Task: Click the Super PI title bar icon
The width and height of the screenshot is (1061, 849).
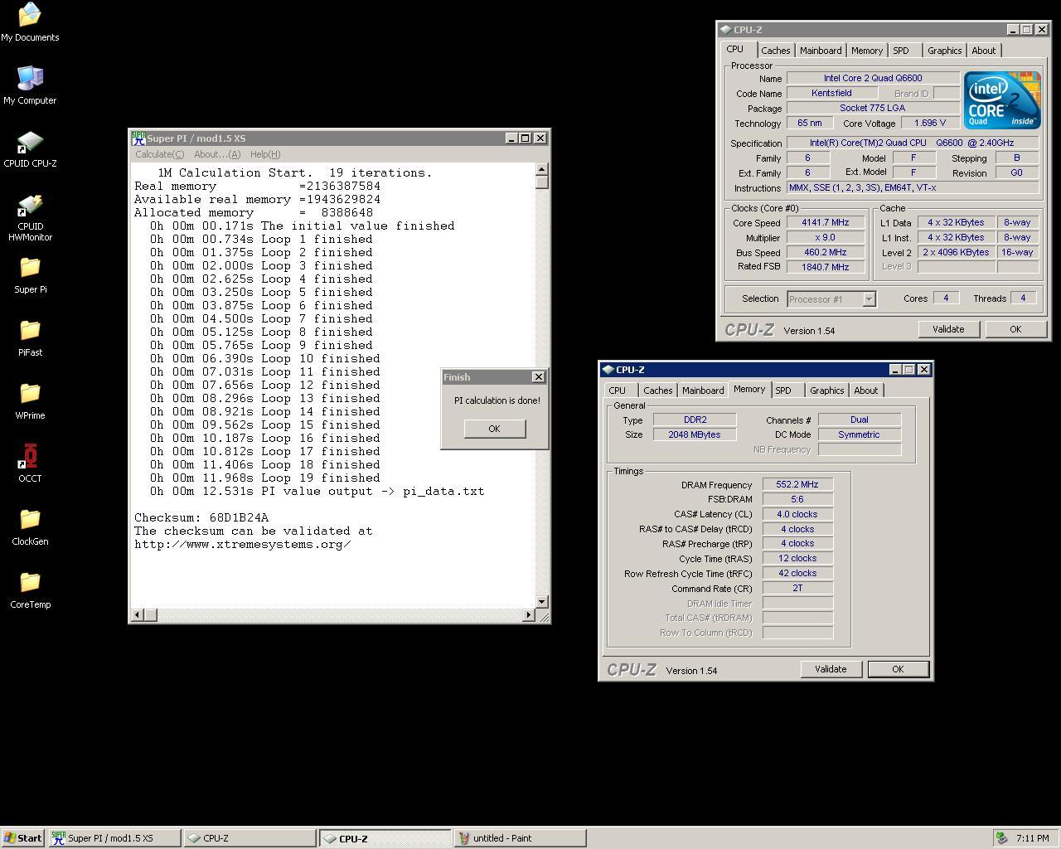Action: [138, 138]
